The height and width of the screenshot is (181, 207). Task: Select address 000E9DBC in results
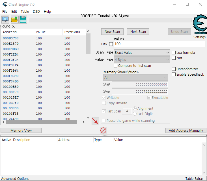pos(11,49)
